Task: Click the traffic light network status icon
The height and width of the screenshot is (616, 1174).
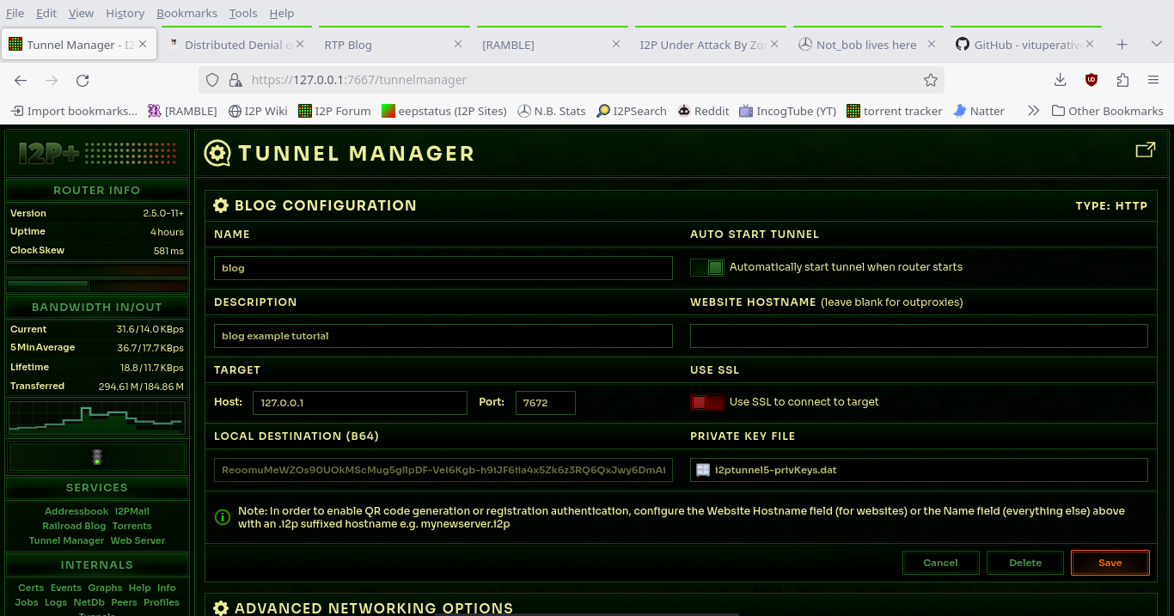Action: (97, 457)
